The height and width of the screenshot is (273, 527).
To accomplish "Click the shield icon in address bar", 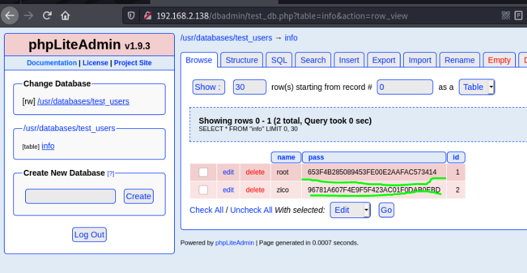I will pos(131,15).
